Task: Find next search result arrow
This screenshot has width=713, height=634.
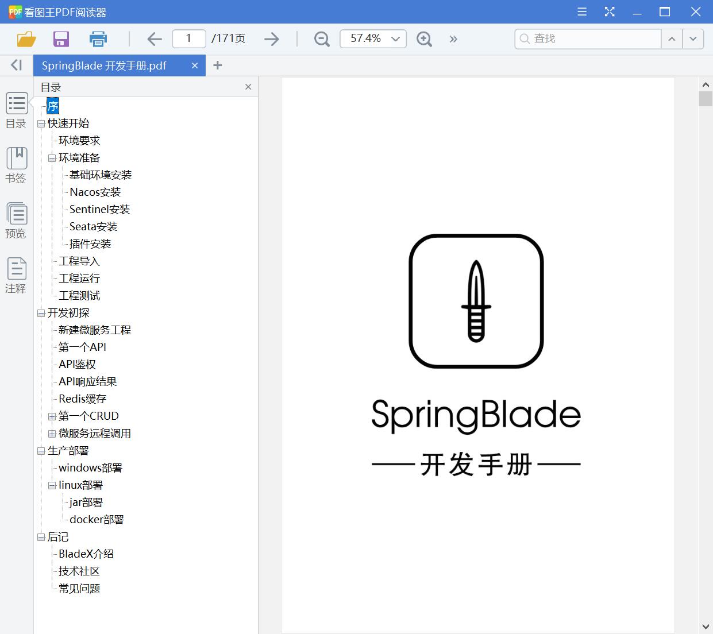Action: [x=693, y=39]
